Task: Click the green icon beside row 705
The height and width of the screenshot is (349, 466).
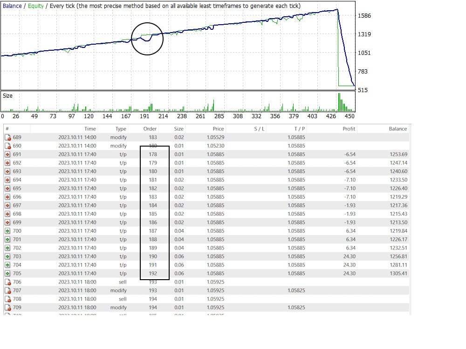Action: point(7,274)
